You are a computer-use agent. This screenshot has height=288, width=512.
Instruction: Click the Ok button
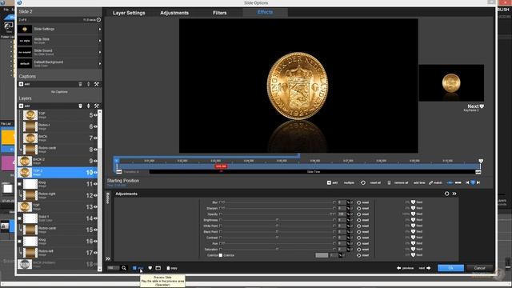450,268
